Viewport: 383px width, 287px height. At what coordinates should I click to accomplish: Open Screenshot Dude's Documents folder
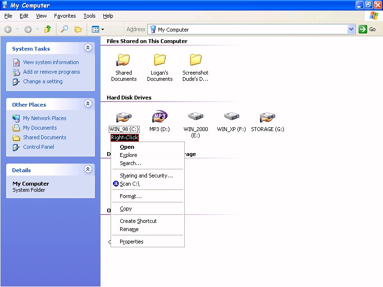pyautogui.click(x=195, y=67)
